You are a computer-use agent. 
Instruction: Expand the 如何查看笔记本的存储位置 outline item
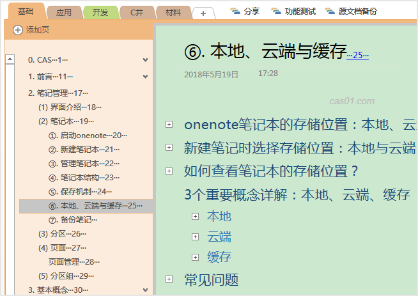(169, 171)
